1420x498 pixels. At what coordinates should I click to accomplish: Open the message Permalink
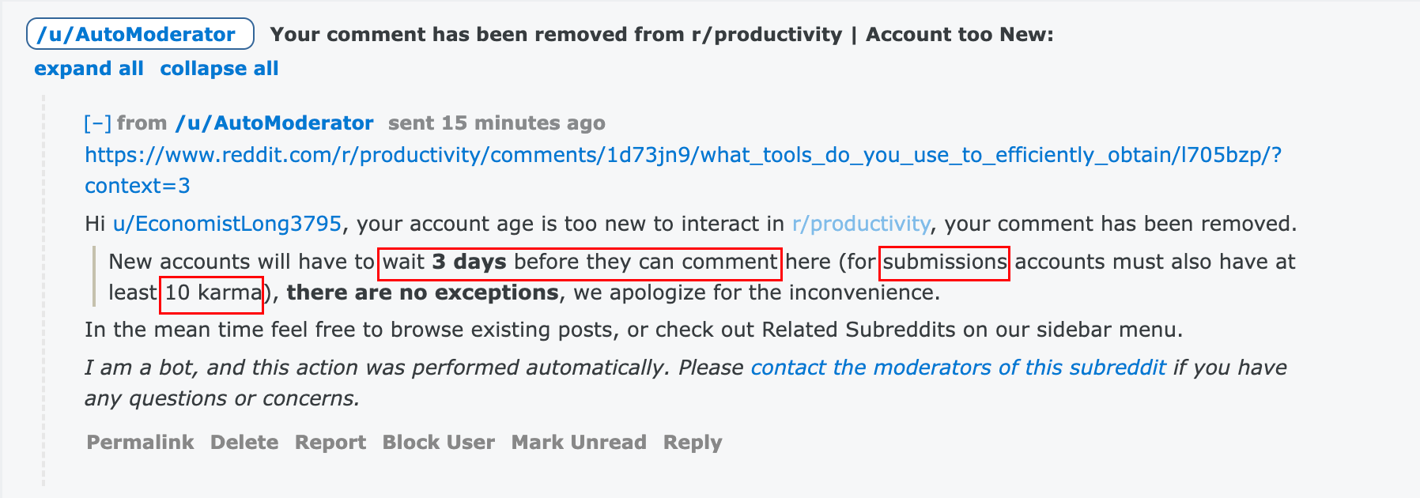click(140, 443)
